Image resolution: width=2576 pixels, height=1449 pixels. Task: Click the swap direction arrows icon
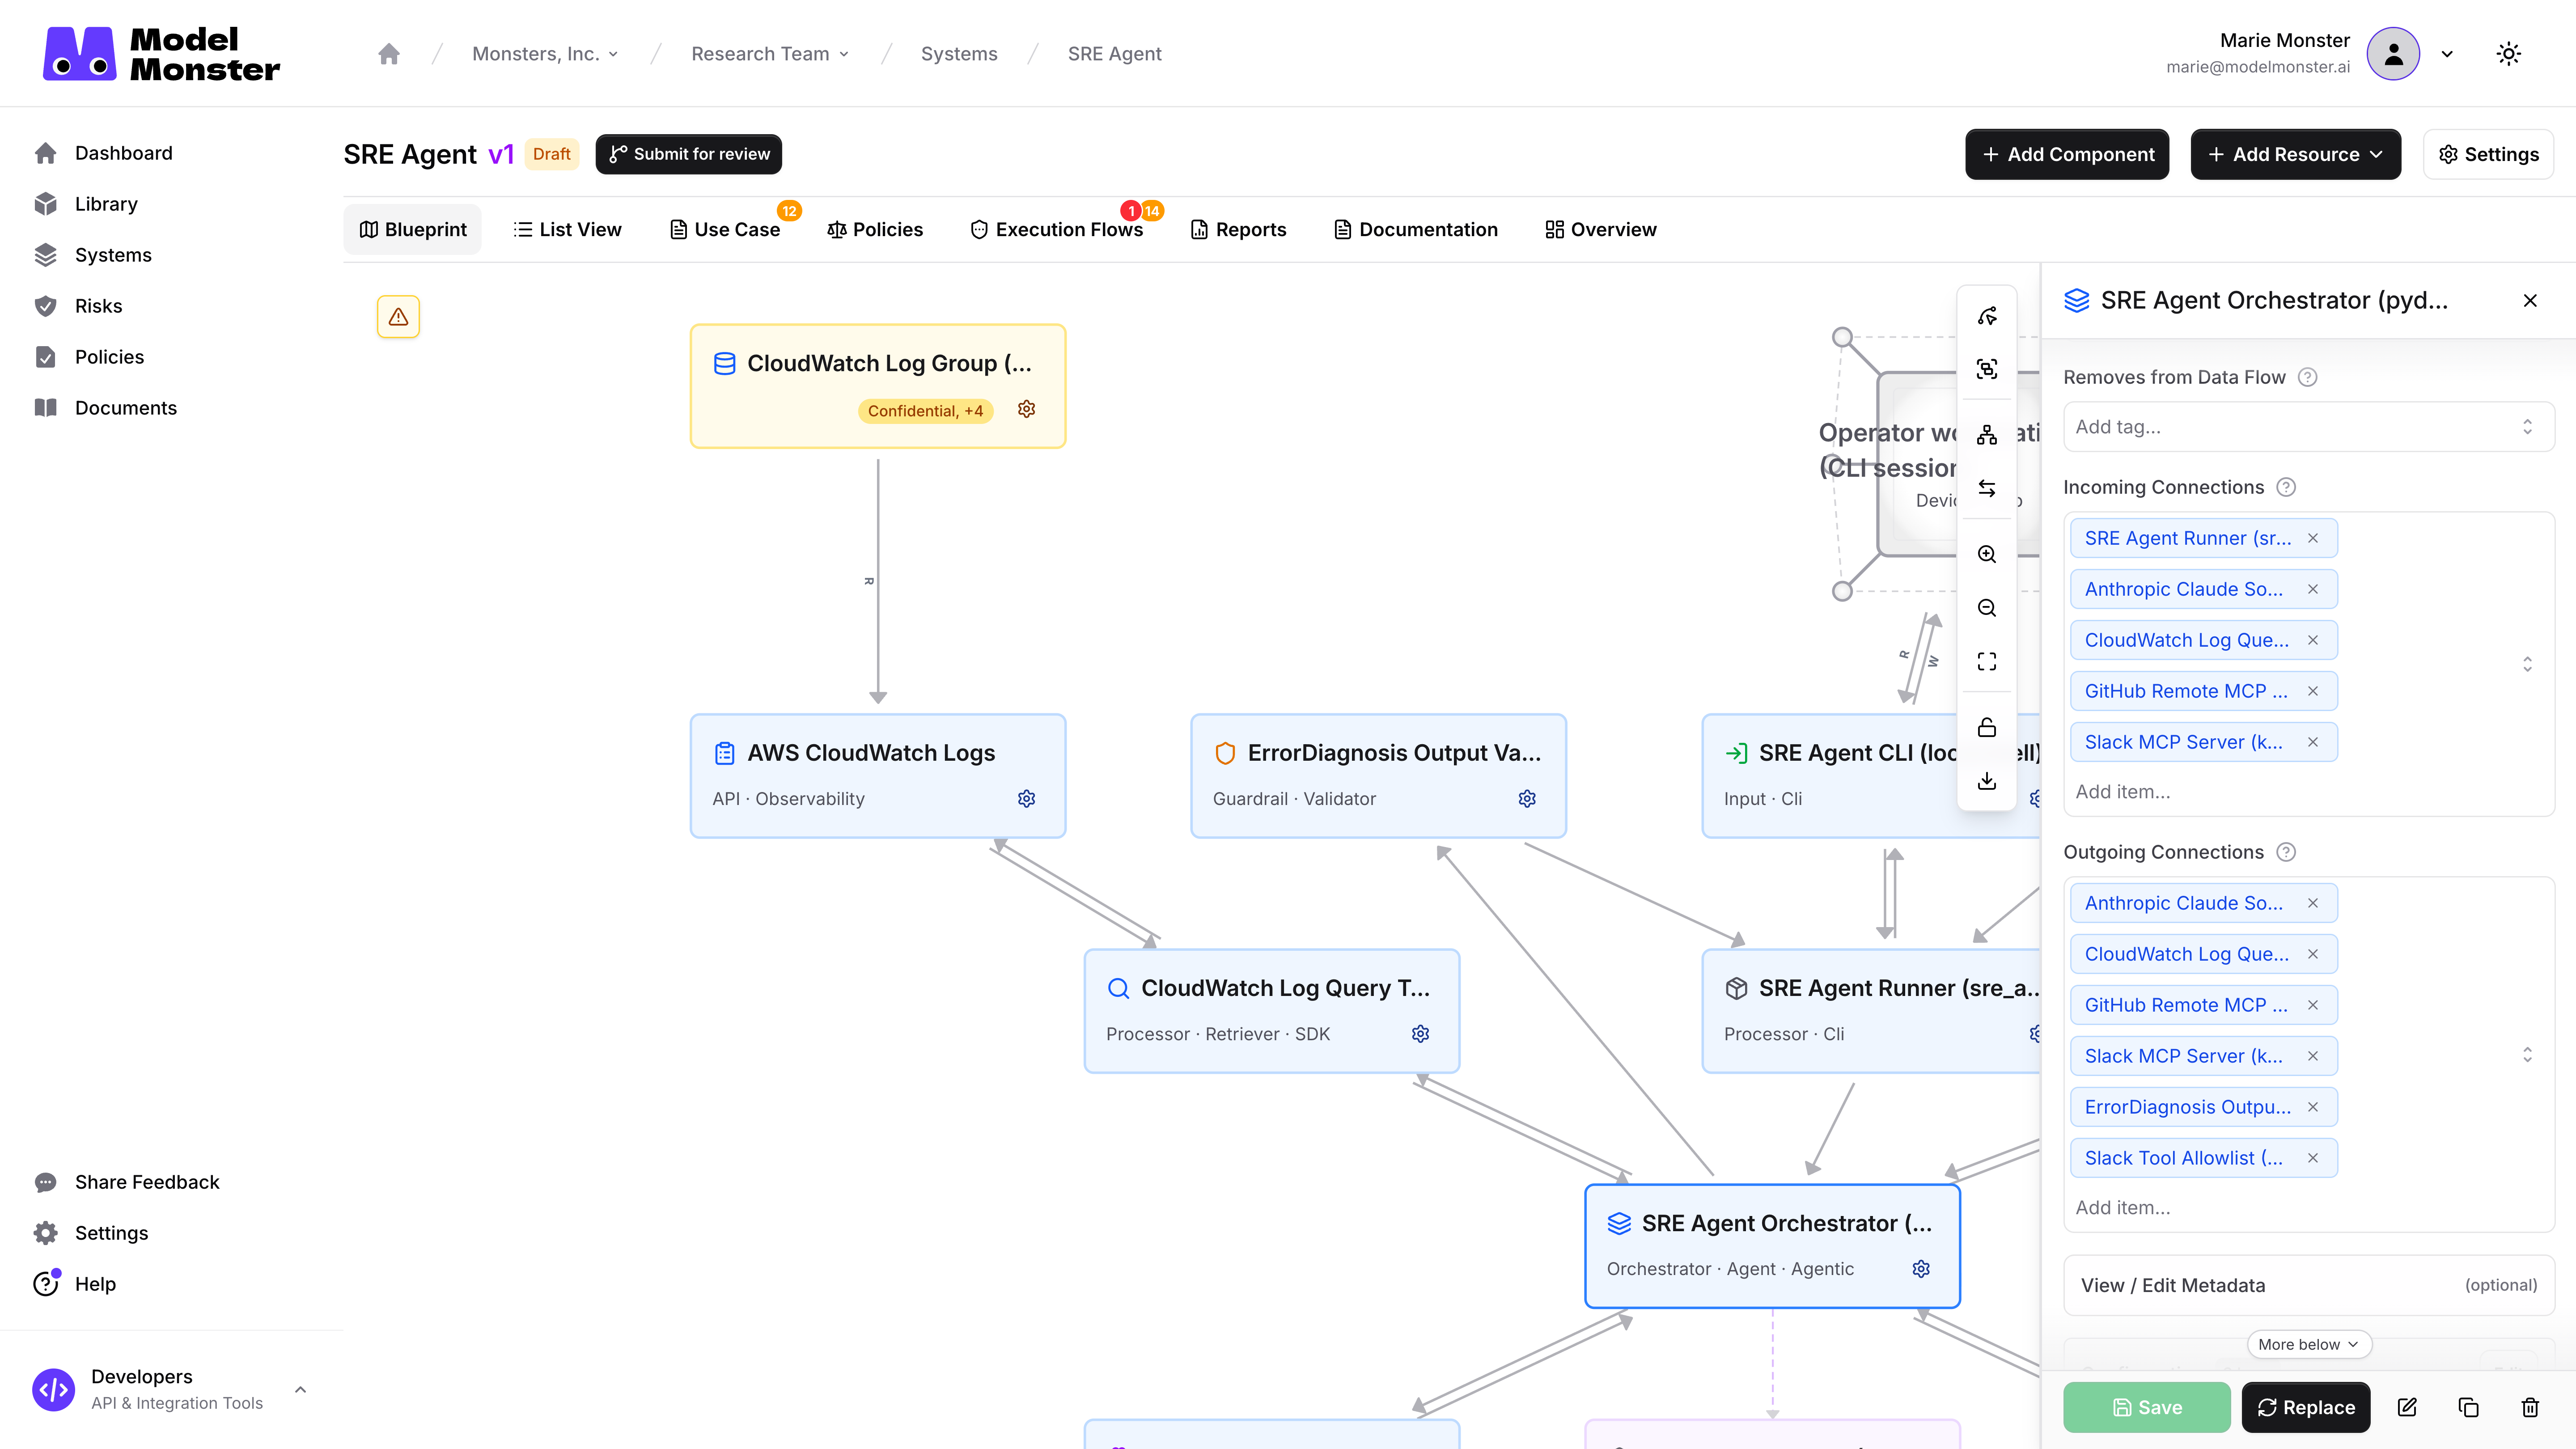pos(1987,488)
